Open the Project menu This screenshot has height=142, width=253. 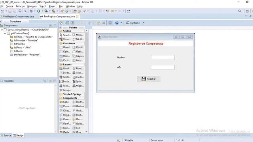tap(53, 6)
